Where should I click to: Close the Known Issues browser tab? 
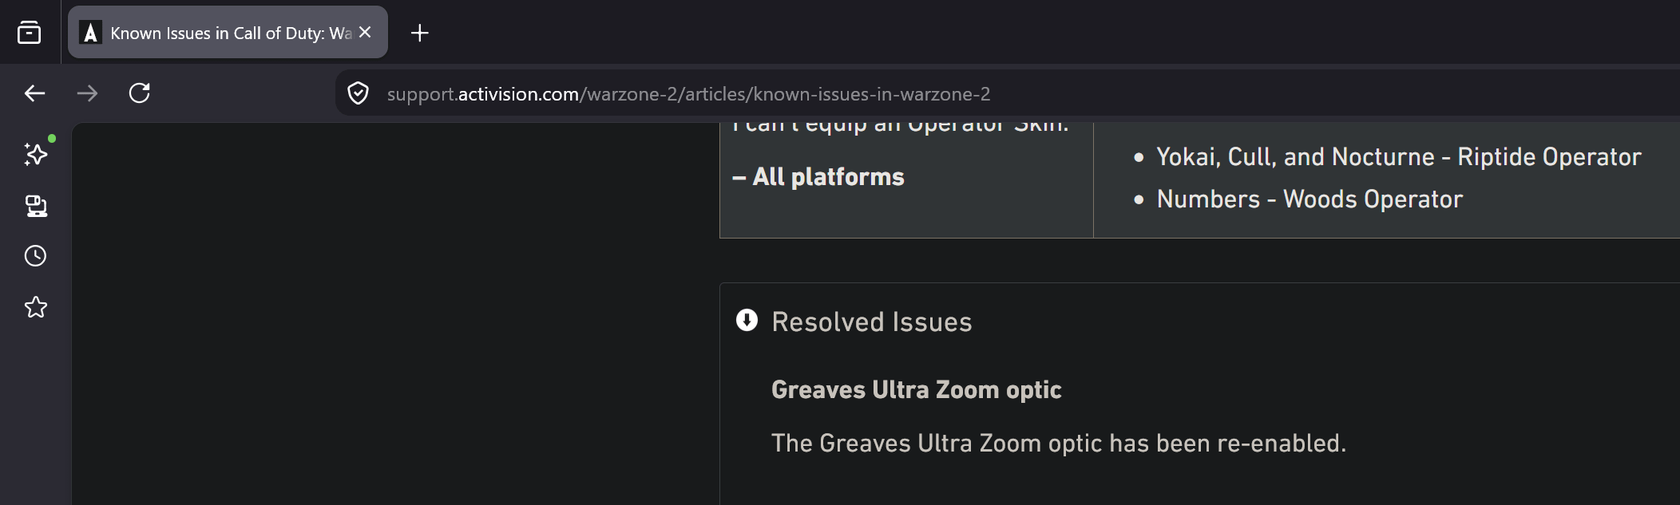(x=365, y=33)
